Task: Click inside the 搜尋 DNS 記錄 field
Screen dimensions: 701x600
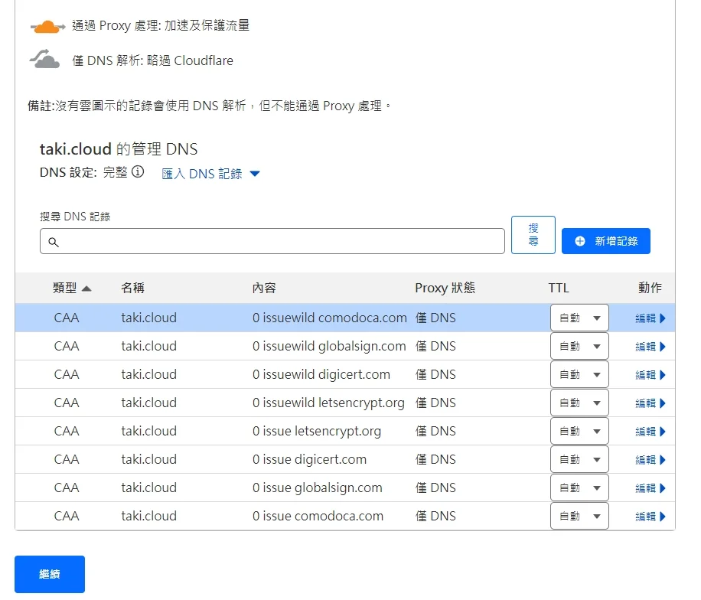Action: click(272, 241)
